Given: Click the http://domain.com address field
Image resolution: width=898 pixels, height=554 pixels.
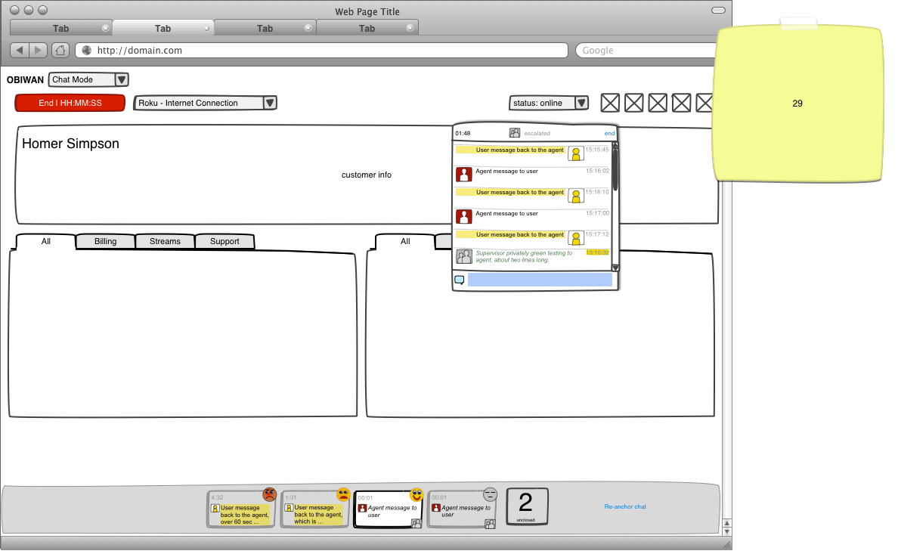Looking at the screenshot, I should (x=321, y=51).
